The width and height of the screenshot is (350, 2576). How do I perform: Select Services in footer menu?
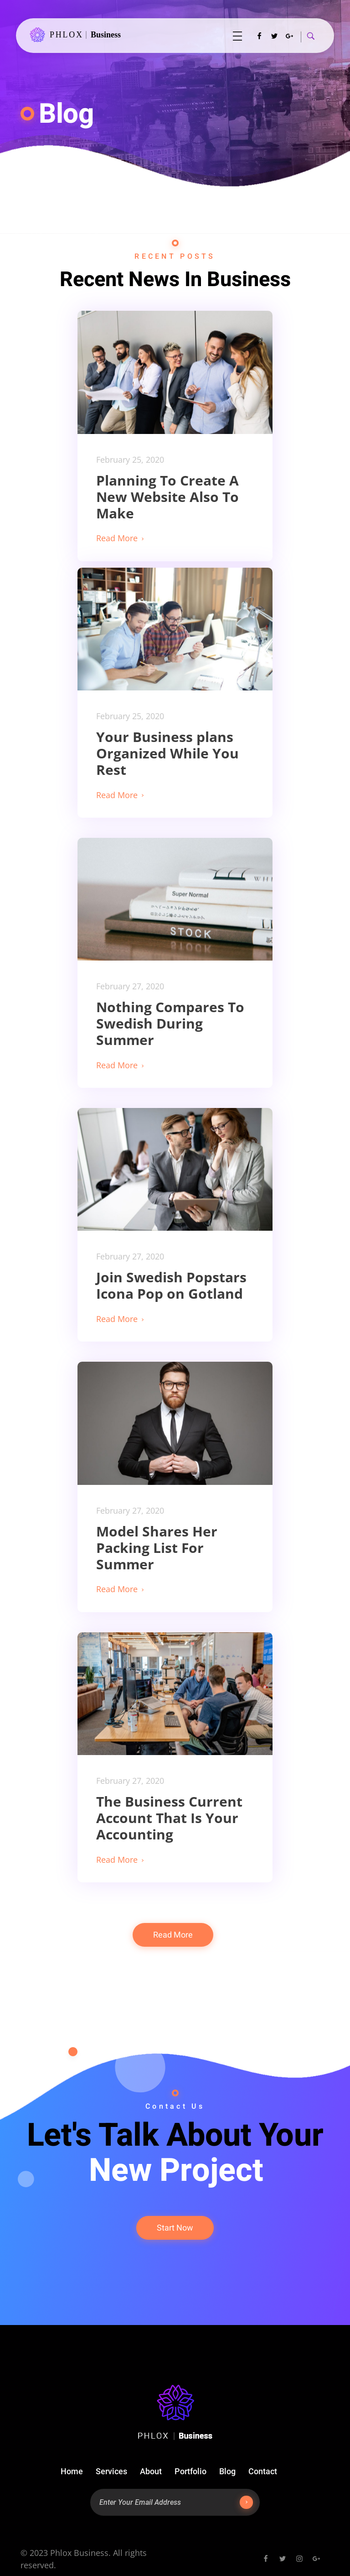(x=111, y=2471)
